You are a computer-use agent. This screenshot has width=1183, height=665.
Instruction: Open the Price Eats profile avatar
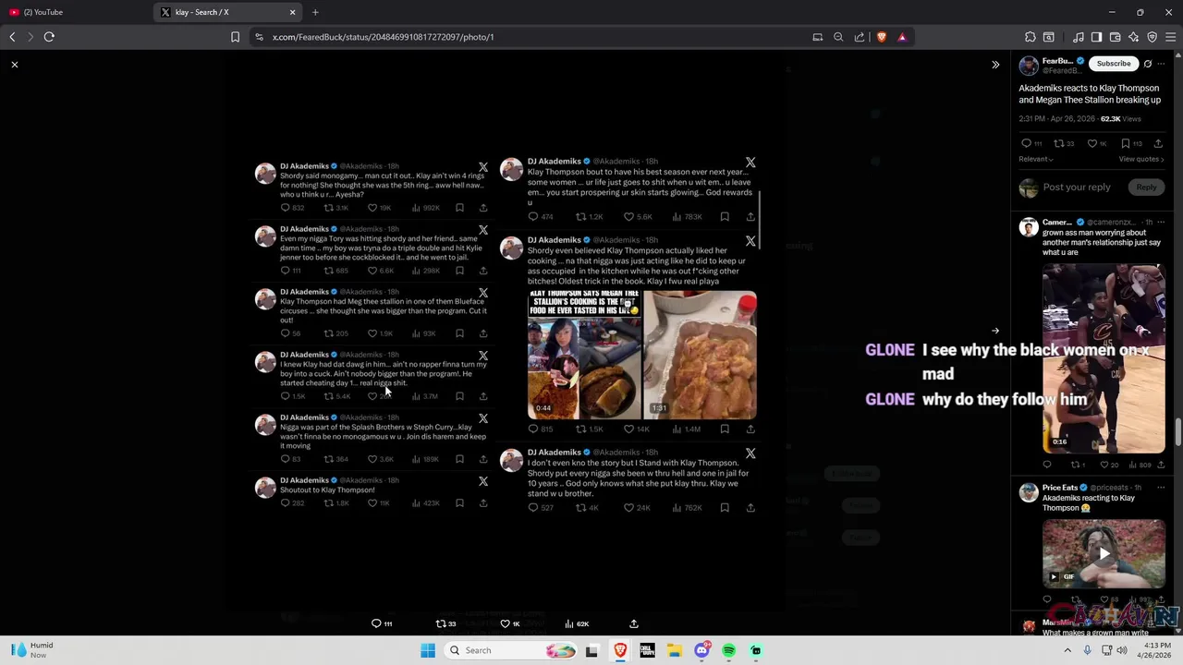point(1029,492)
